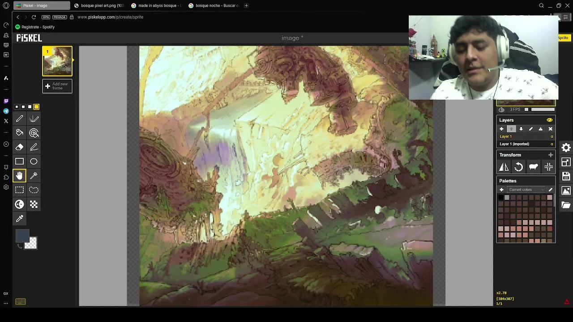
Task: Delete the selected layer
Action: click(550, 129)
